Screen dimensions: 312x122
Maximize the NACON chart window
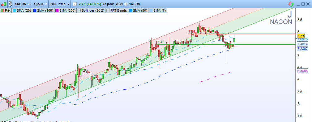[x=303, y=4]
